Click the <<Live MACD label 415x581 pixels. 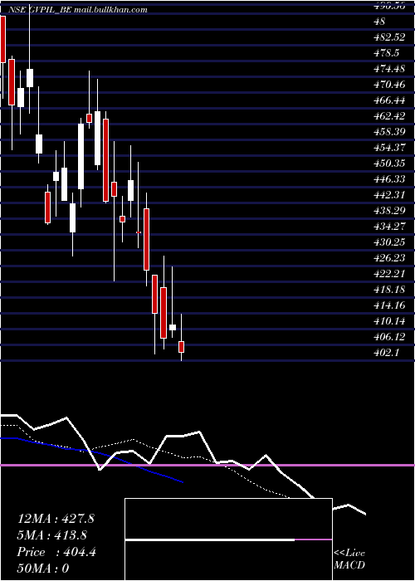349,559
